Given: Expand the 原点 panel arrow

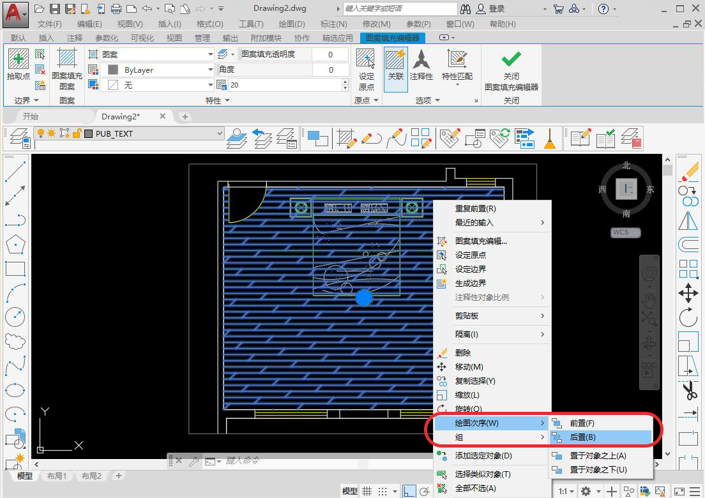Looking at the screenshot, I should point(376,100).
